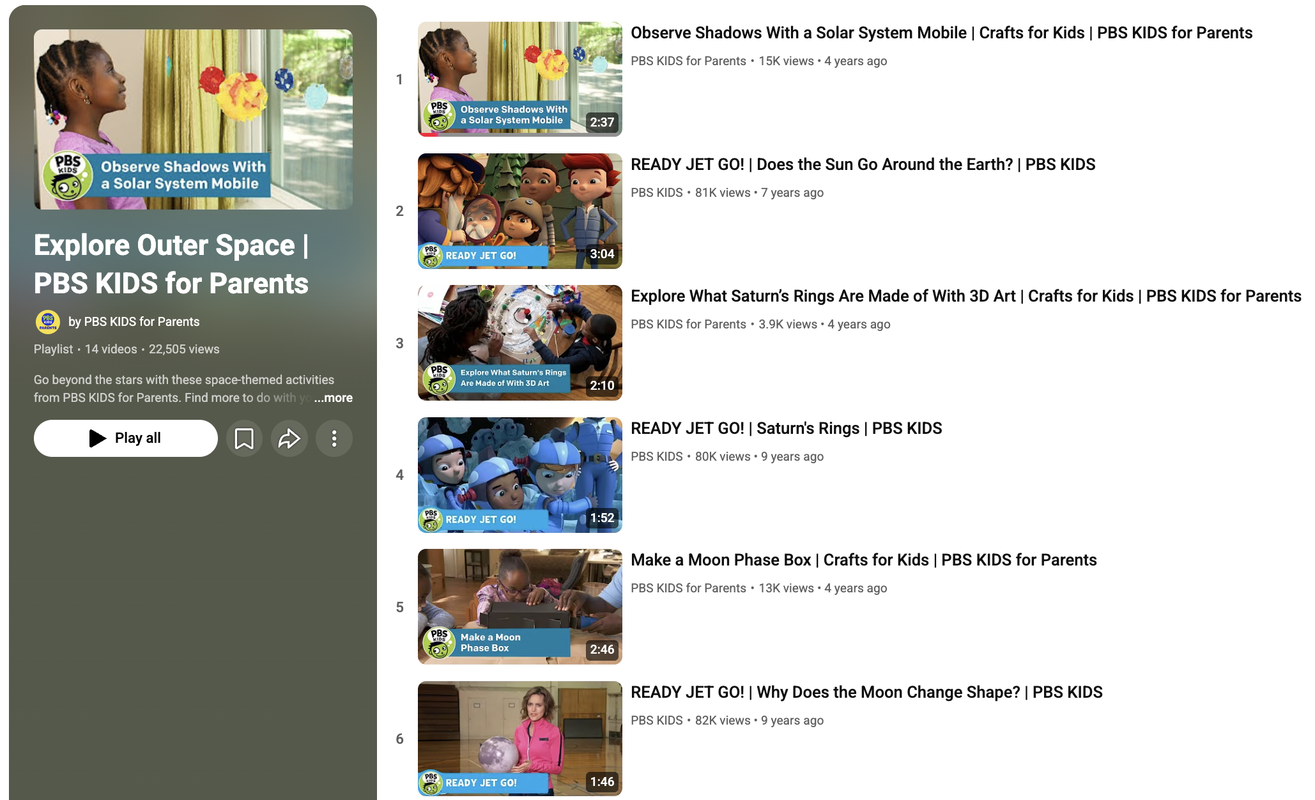The image size is (1315, 800).
Task: Open the three-dot more actions menu
Action: coord(334,438)
